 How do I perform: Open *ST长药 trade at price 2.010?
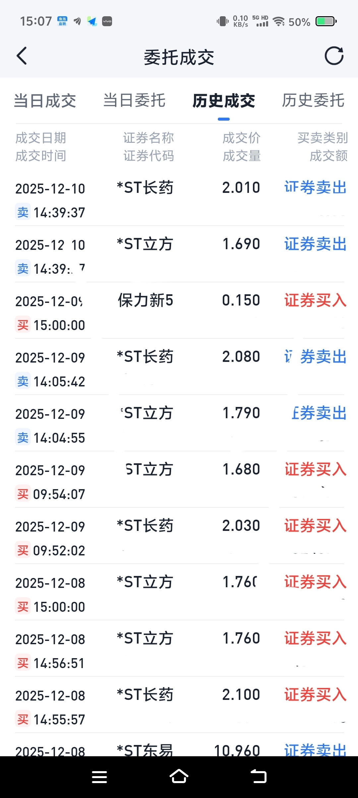click(179, 198)
